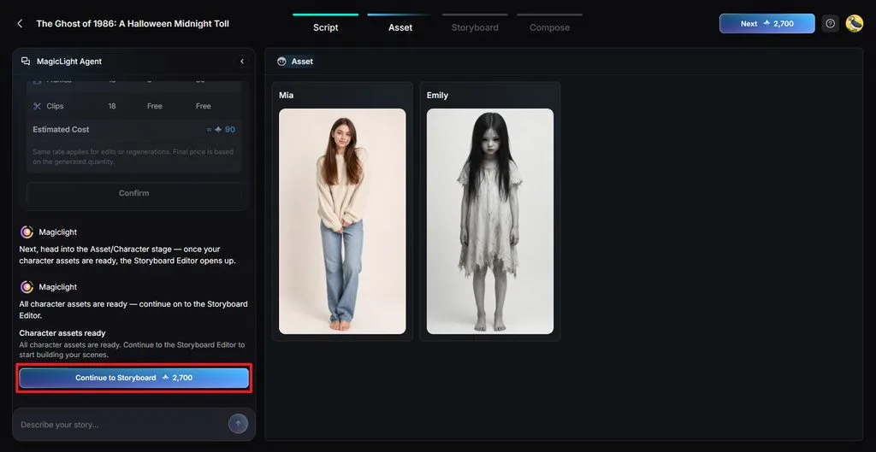Click the Confirm button
876x452 pixels.
[x=133, y=193]
